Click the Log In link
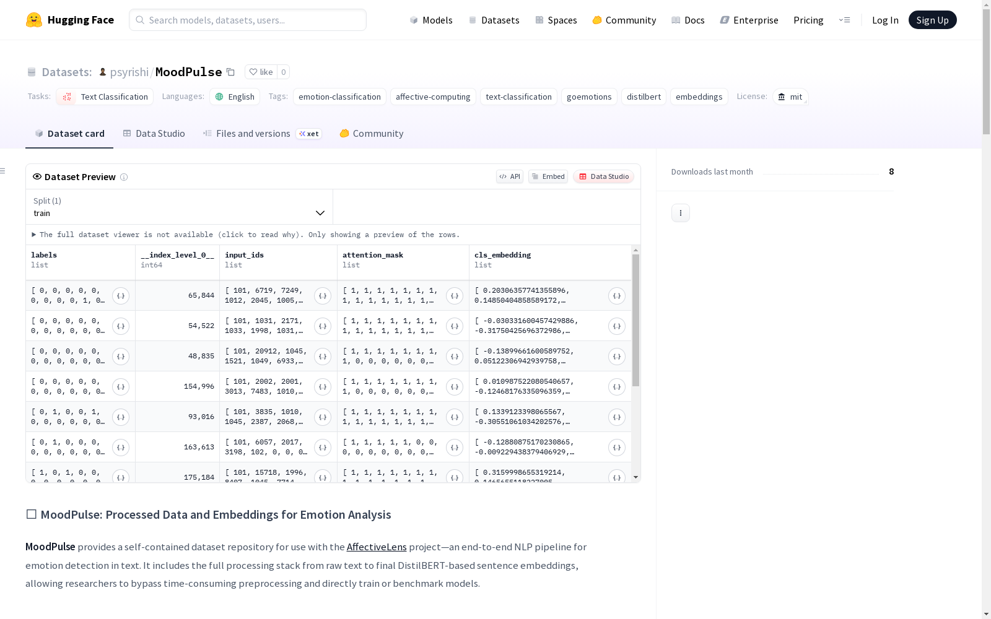991x619 pixels. (885, 20)
